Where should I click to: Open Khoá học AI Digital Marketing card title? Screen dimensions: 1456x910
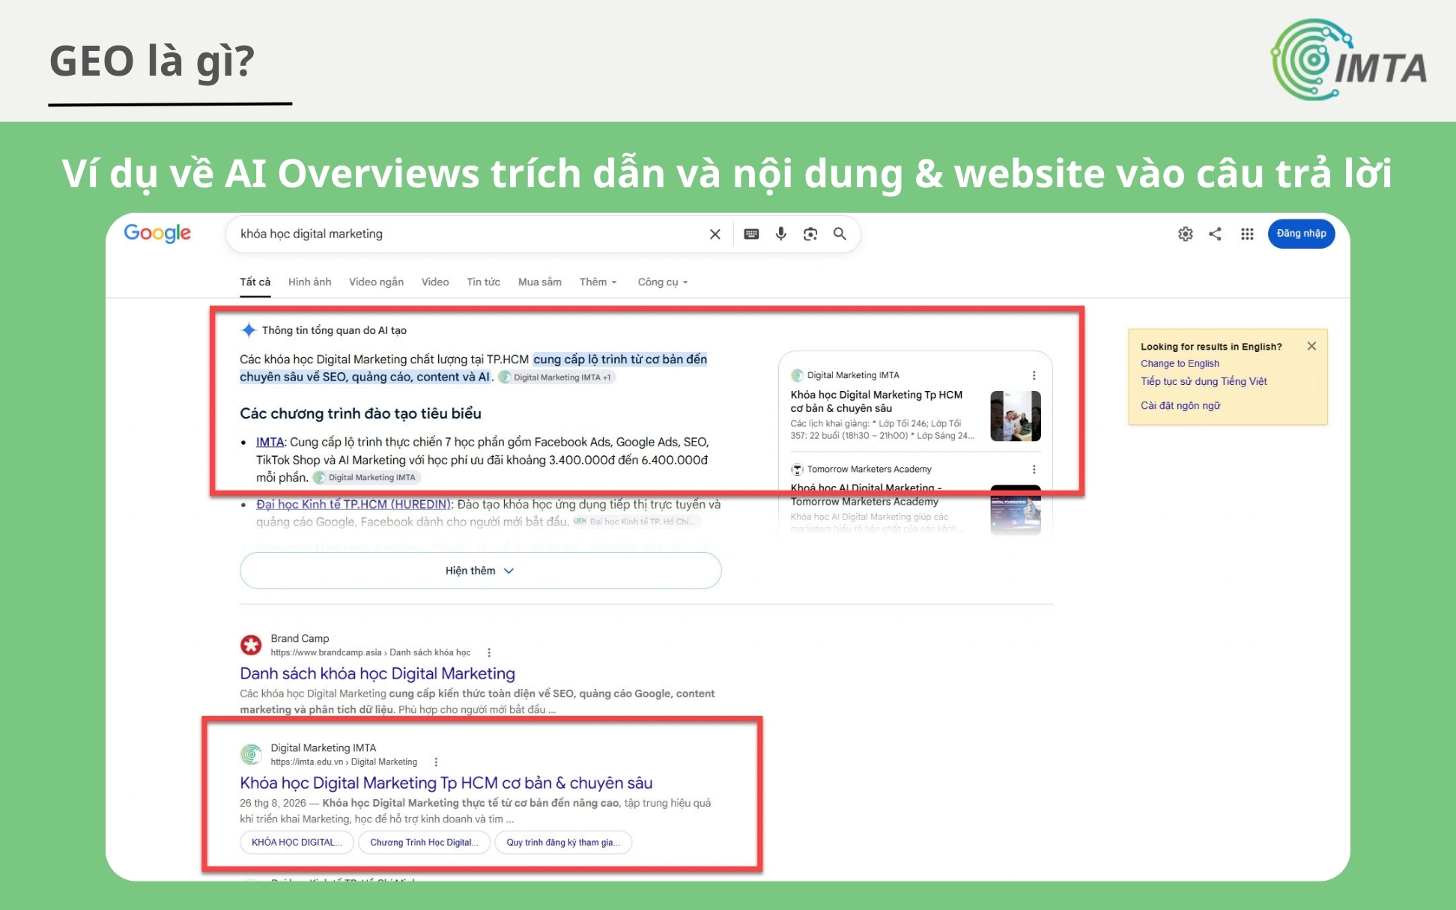click(866, 494)
